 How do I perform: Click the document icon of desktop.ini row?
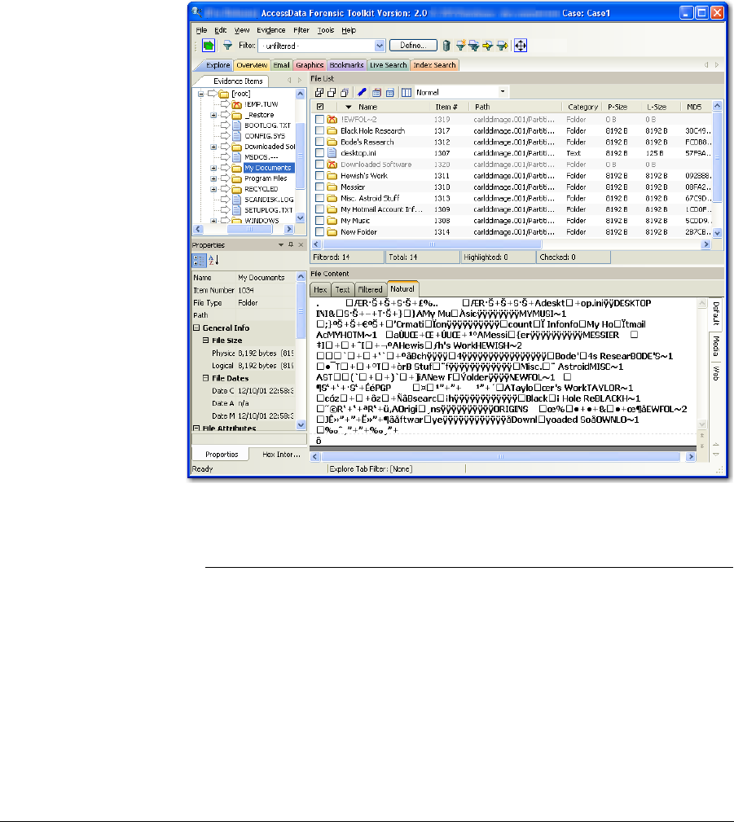[x=332, y=153]
